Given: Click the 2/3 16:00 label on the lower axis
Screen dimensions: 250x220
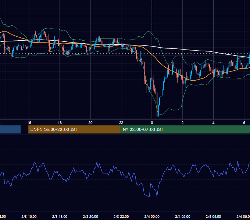Looking at the screenshot, I should pos(29,216).
